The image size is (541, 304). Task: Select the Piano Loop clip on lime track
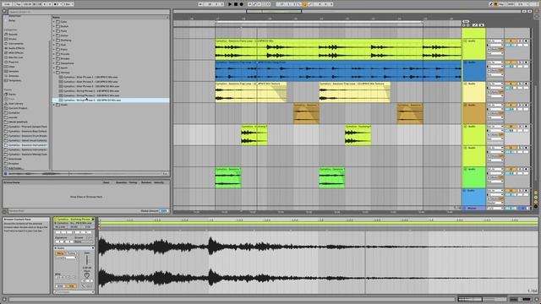coord(338,49)
